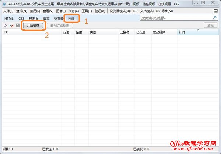Open the 禁用(S) menu

35,11
